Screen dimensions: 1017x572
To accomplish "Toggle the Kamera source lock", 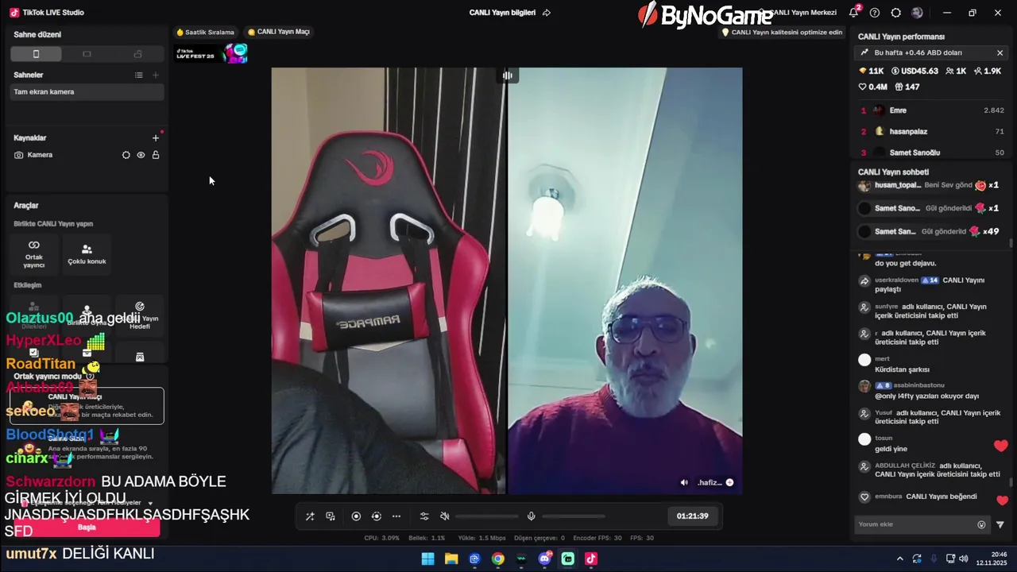I will (x=156, y=155).
